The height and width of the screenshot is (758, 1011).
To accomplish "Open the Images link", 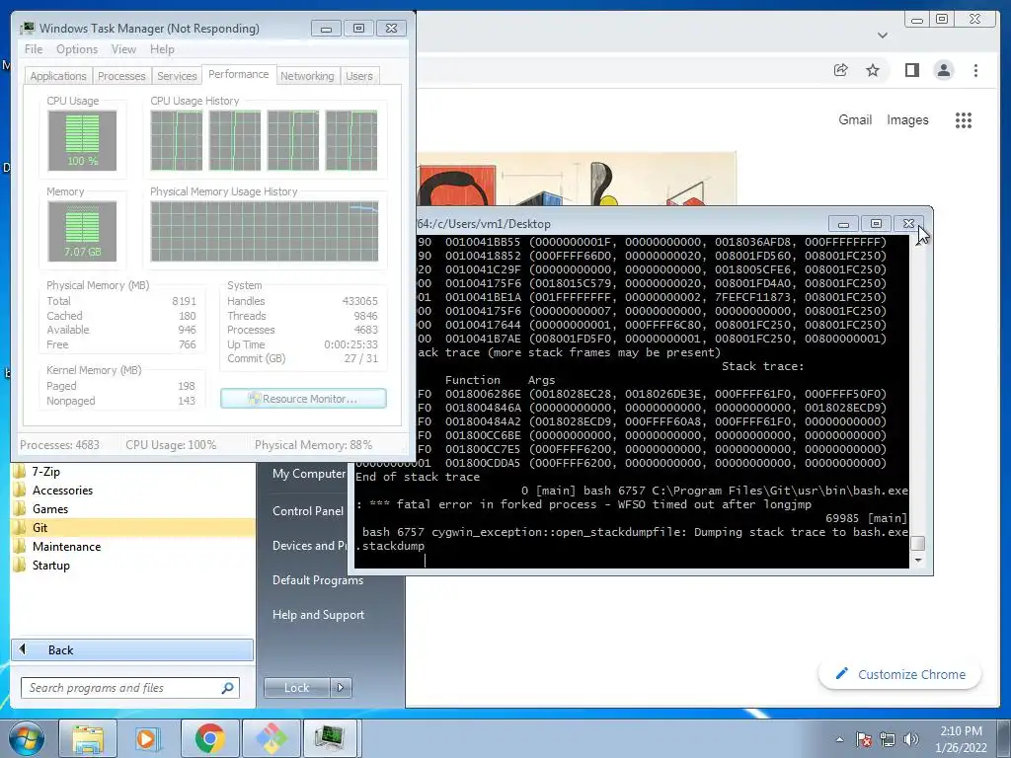I will pos(907,119).
